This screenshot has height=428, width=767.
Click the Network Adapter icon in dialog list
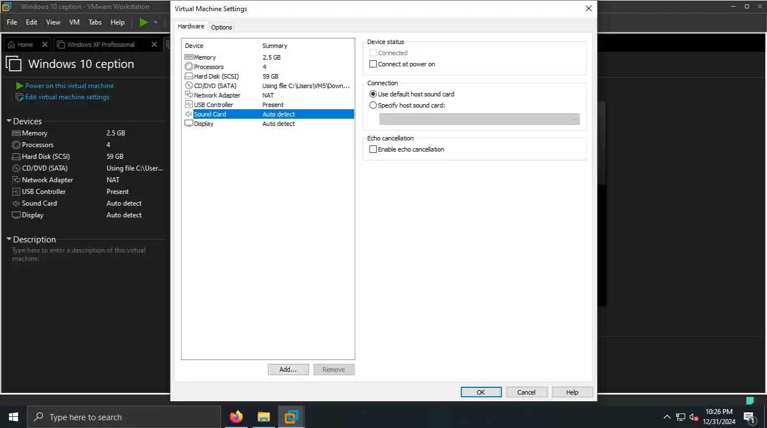[x=188, y=95]
